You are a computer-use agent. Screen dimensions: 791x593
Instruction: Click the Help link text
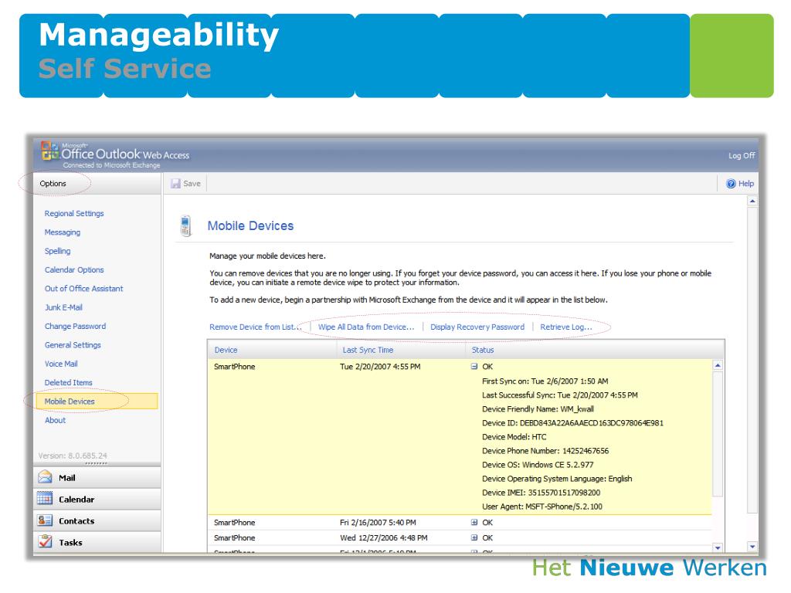746,184
